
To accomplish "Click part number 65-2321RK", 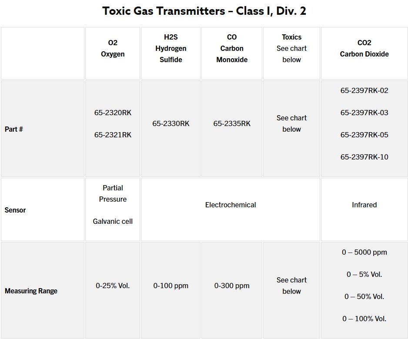I will pos(113,135).
